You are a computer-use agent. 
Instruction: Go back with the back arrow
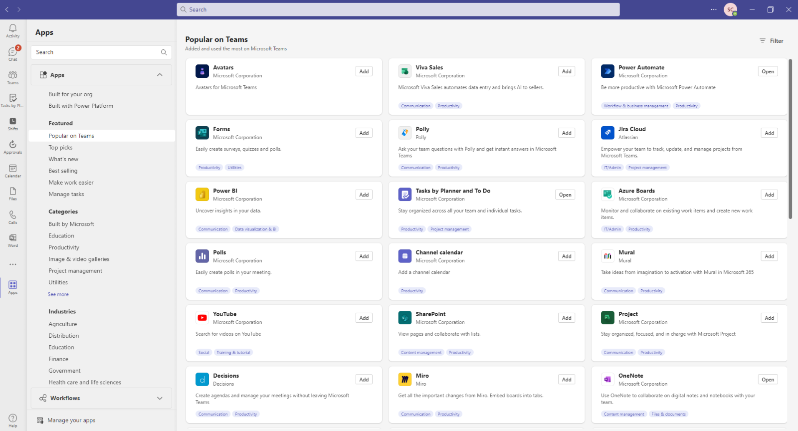(7, 9)
